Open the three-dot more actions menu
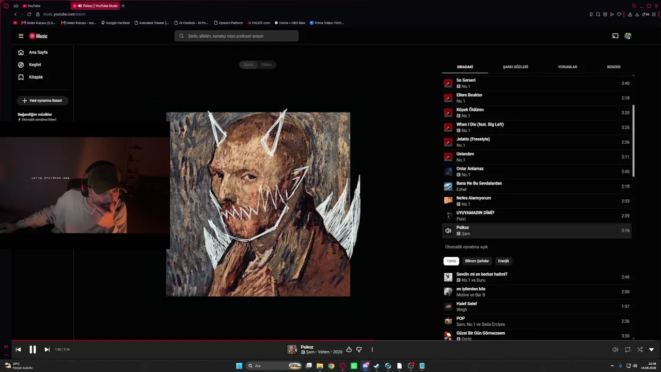This screenshot has height=372, width=661. [372, 350]
